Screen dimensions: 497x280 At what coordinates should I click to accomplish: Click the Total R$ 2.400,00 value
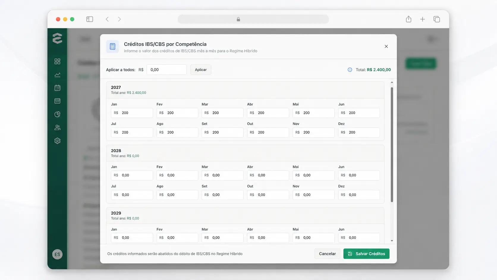[x=379, y=70]
